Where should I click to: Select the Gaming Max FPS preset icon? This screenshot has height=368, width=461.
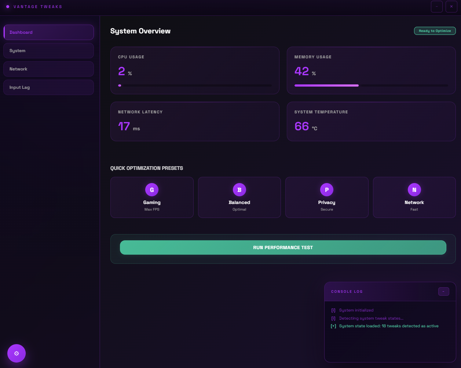point(151,190)
